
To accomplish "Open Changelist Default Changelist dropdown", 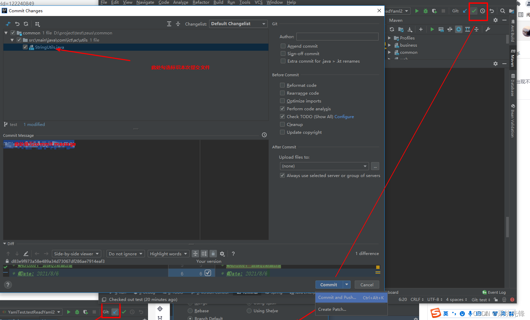I will (x=238, y=24).
